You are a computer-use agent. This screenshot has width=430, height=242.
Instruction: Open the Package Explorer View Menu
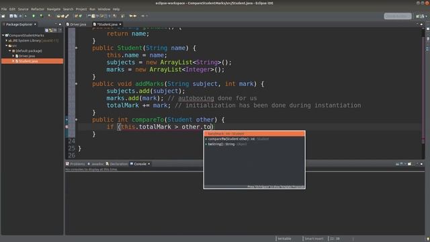pyautogui.click(x=60, y=30)
